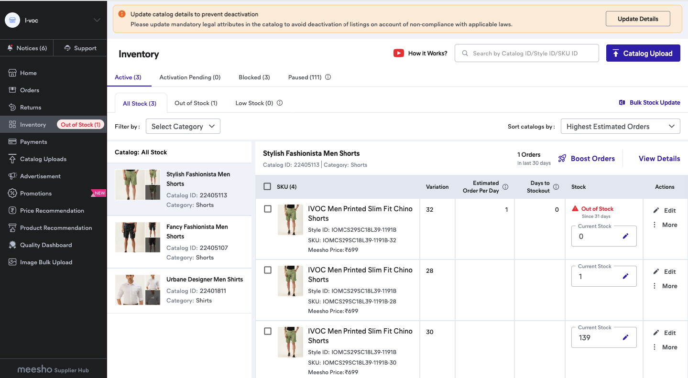Open More actions for variation 32 row
The image size is (688, 378).
coord(665,225)
